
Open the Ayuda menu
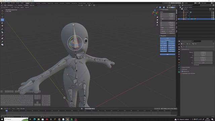tap(22, 3)
